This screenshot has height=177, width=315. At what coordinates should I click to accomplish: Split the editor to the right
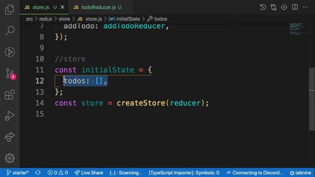(295, 7)
